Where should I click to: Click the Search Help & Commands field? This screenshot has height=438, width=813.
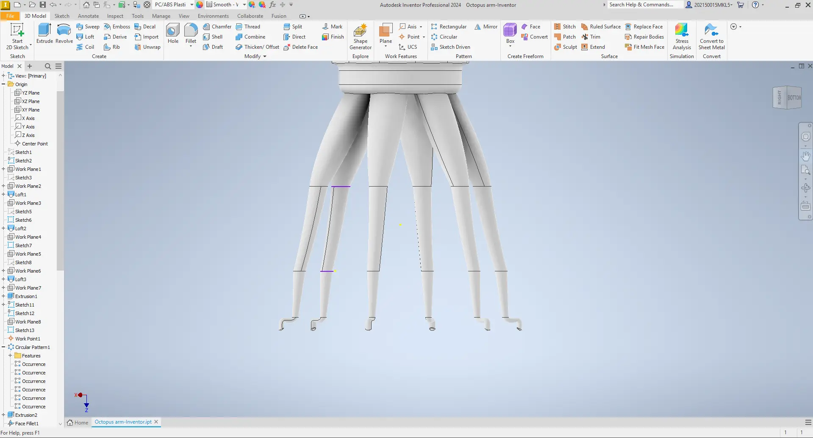[644, 5]
